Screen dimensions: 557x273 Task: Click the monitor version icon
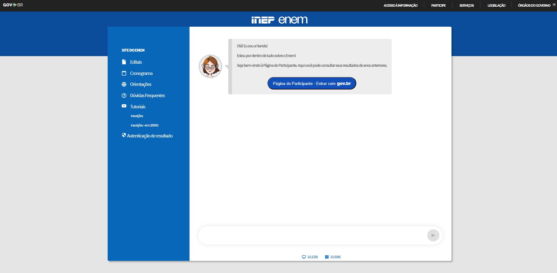[304, 257]
